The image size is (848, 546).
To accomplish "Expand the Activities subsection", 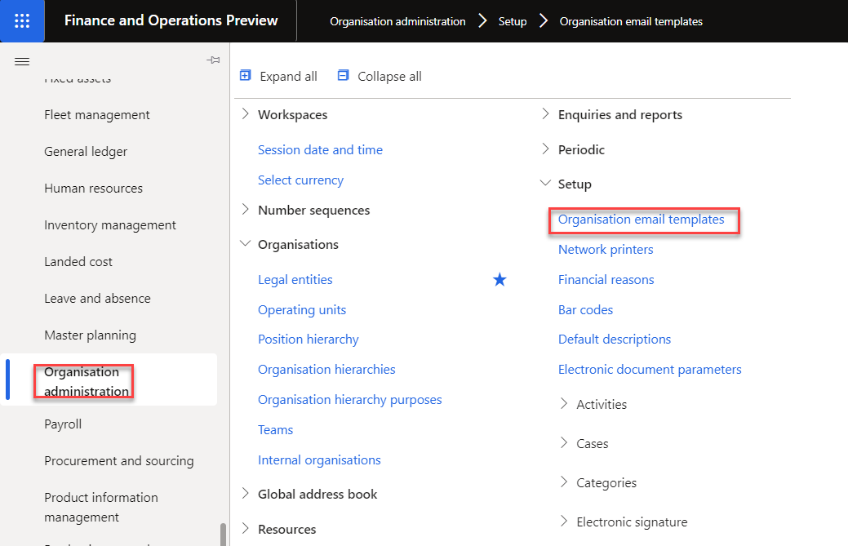I will (x=564, y=403).
